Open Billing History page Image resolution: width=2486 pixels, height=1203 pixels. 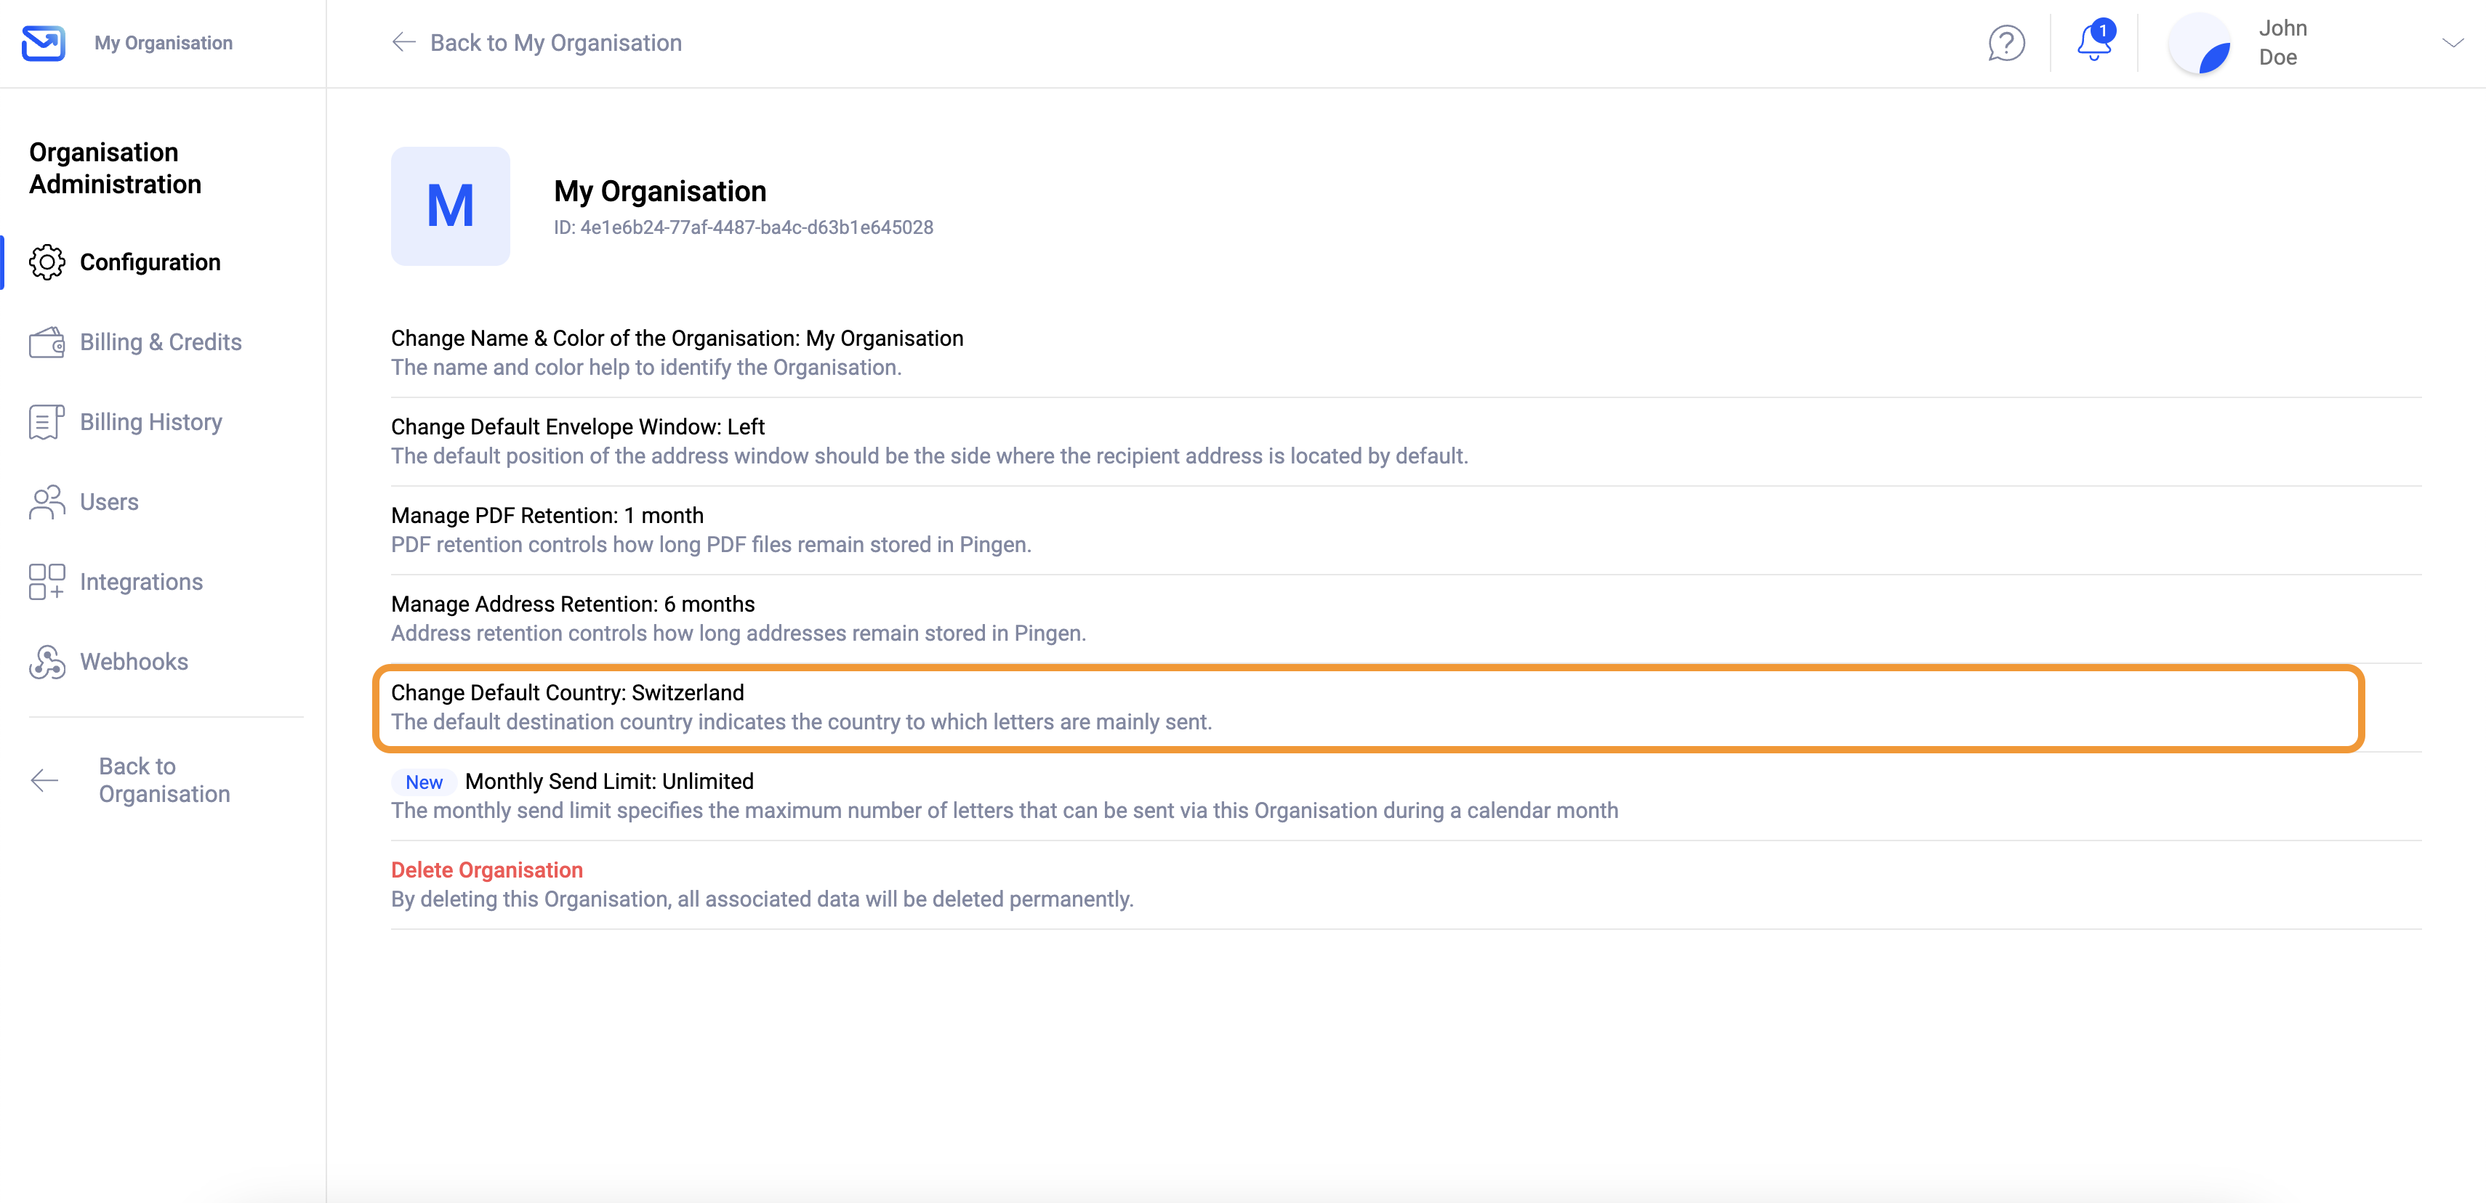(x=151, y=423)
